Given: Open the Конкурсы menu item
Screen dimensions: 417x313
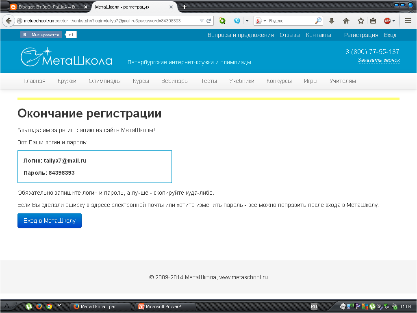Looking at the screenshot, I should pyautogui.click(x=279, y=81).
